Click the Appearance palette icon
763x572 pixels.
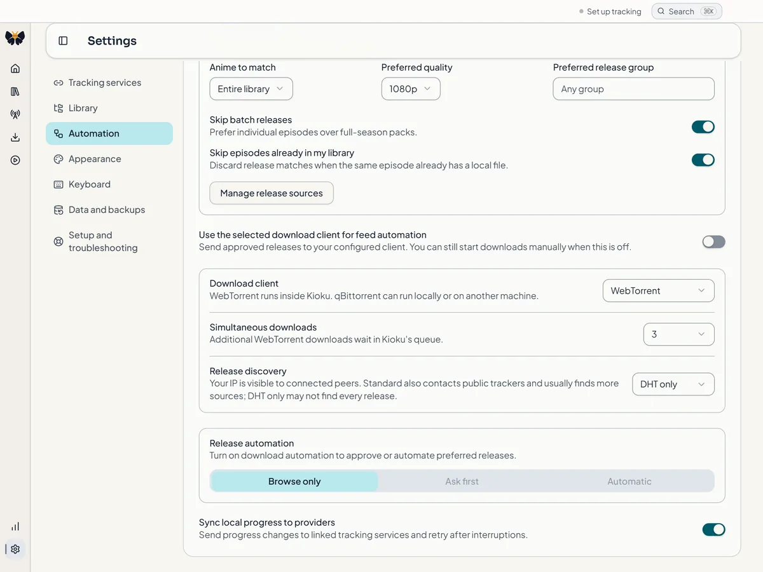[58, 159]
